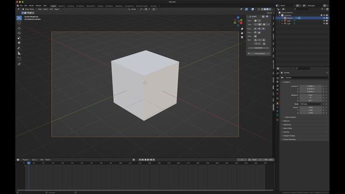The width and height of the screenshot is (345, 194).
Task: Switch to the Scripting workspace tab
Action: (x=153, y=6)
